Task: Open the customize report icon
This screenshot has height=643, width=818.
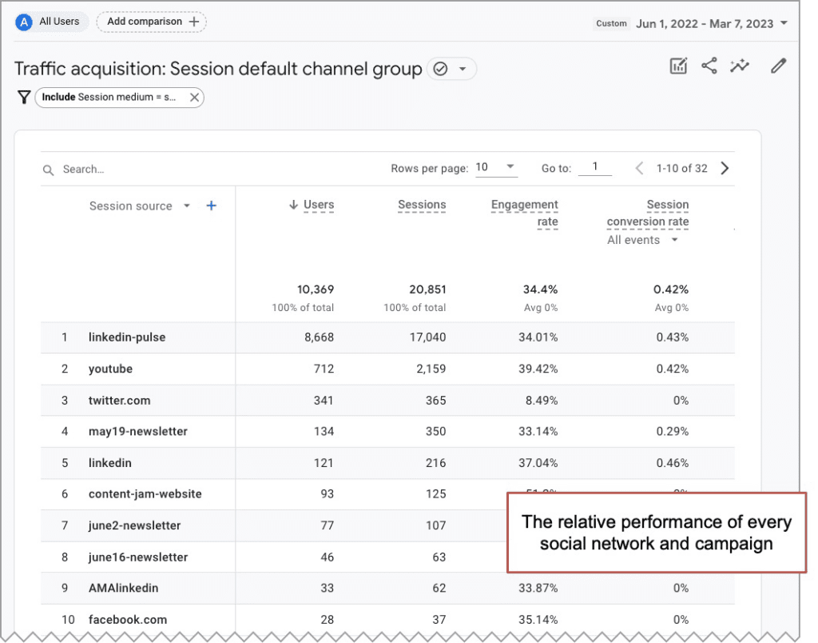Action: tap(678, 66)
